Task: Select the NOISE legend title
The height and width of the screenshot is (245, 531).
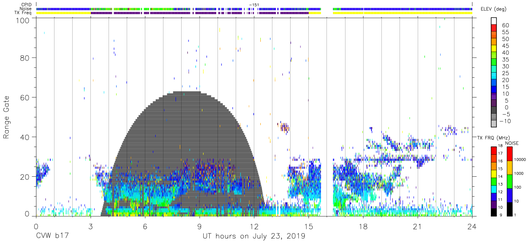Action: (x=512, y=143)
